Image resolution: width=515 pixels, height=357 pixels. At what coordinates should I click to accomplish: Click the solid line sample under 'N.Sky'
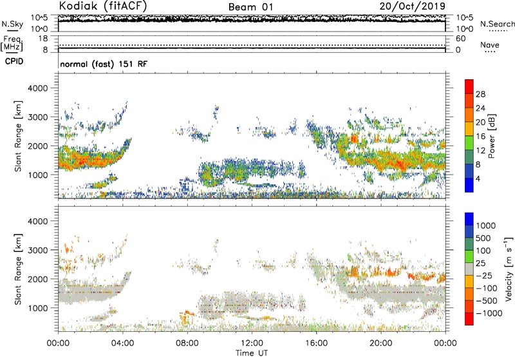[12, 31]
